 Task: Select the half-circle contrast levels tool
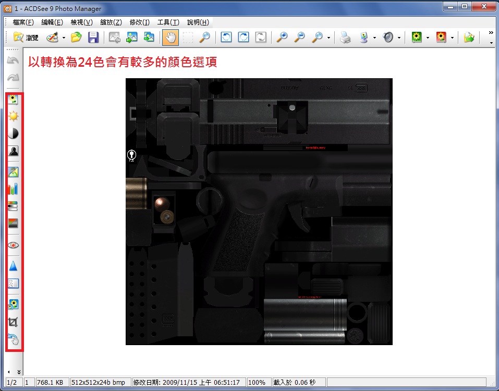13,133
